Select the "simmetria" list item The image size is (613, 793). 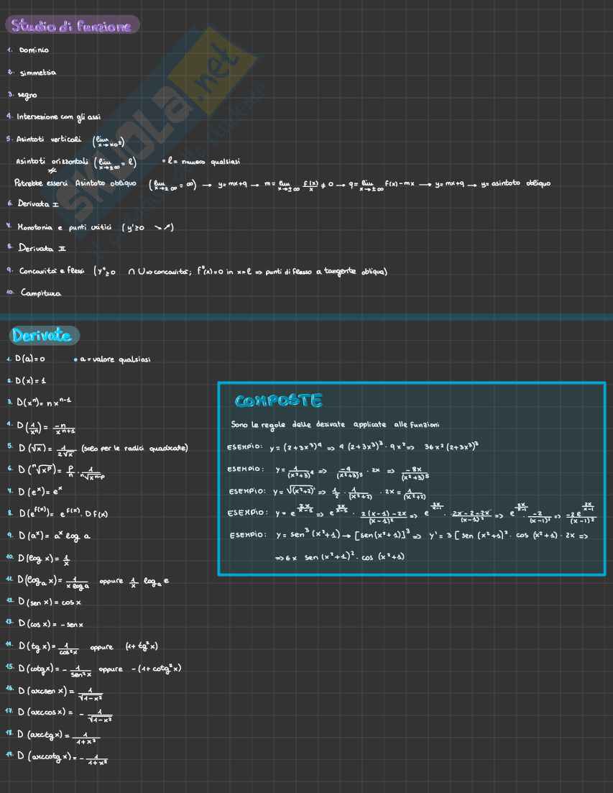[37, 73]
